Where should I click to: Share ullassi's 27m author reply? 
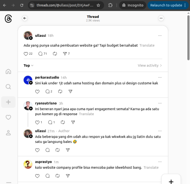pyautogui.click(x=68, y=150)
